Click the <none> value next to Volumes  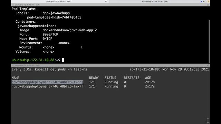point(48,52)
